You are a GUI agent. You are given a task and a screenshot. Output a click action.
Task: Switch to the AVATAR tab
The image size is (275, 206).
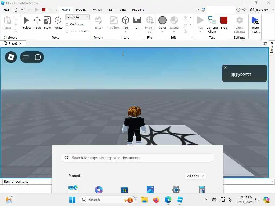coord(96,10)
